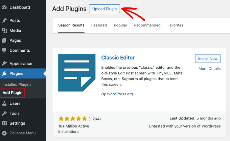Click the Media library icon
230x141 pixels.
click(x=4, y=30)
